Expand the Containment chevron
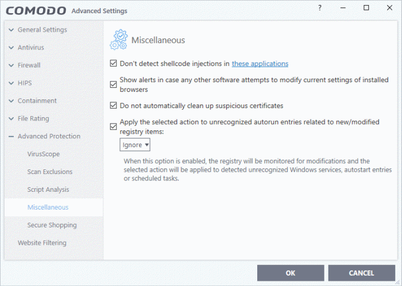This screenshot has height=286, width=402. click(11, 101)
